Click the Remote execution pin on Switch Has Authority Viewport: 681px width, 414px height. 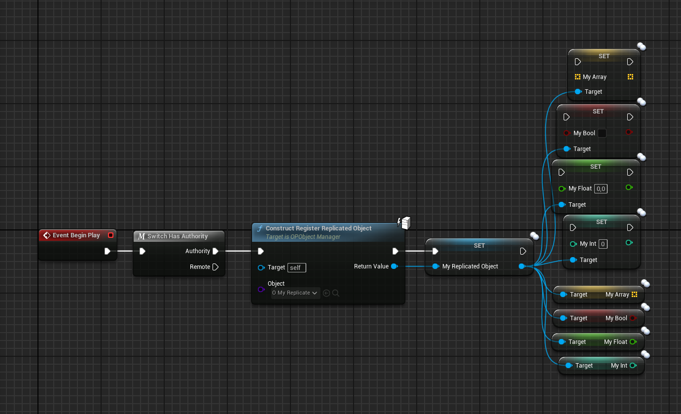coord(215,267)
